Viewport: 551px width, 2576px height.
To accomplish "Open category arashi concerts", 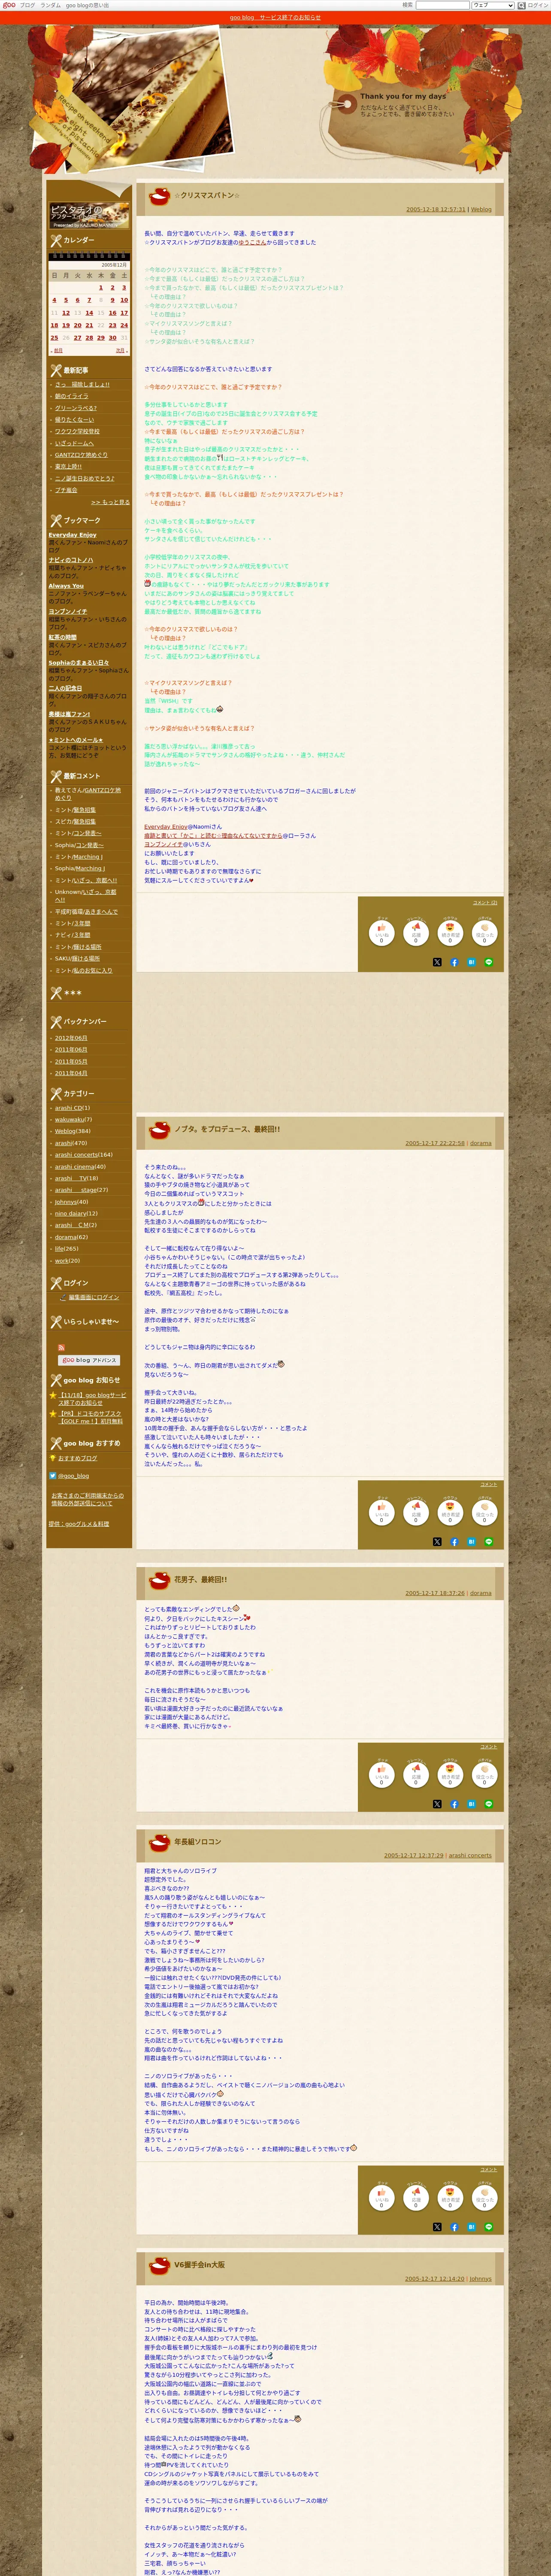I will point(76,1155).
